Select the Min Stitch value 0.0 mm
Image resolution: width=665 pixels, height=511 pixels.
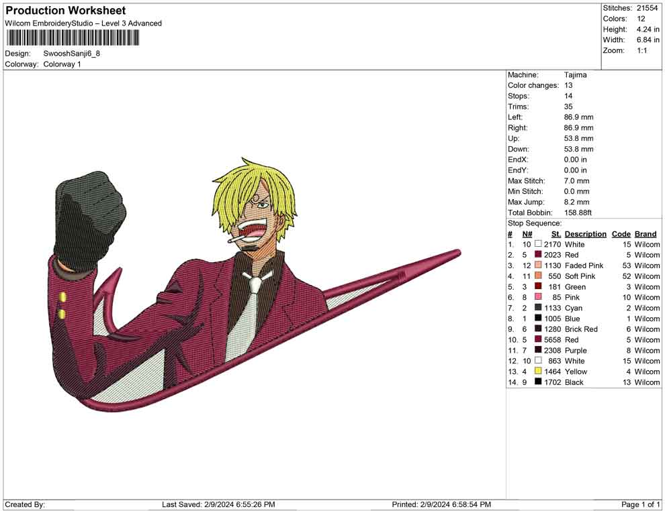(x=577, y=191)
